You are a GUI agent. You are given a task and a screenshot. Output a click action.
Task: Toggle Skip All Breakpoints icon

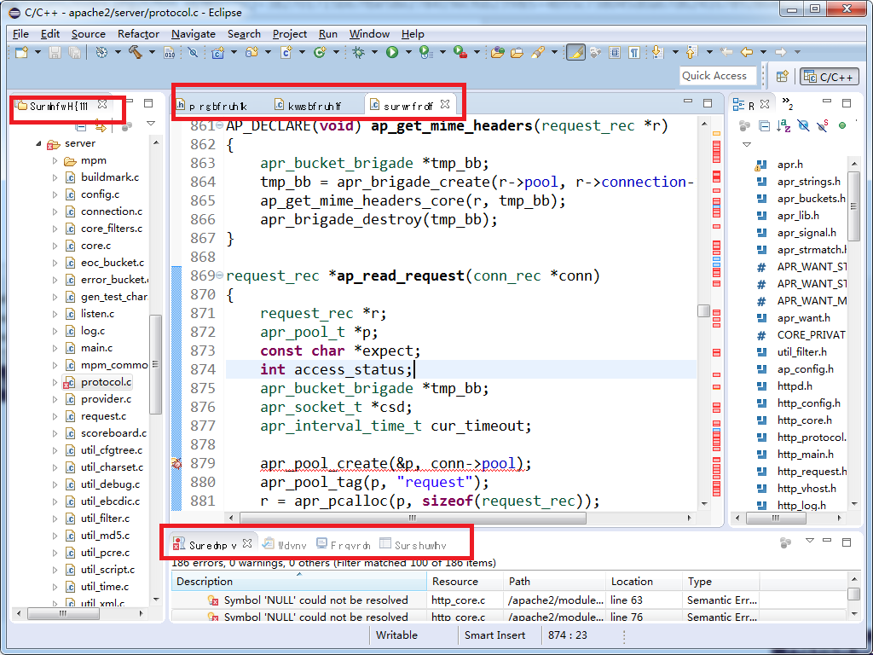coord(192,52)
